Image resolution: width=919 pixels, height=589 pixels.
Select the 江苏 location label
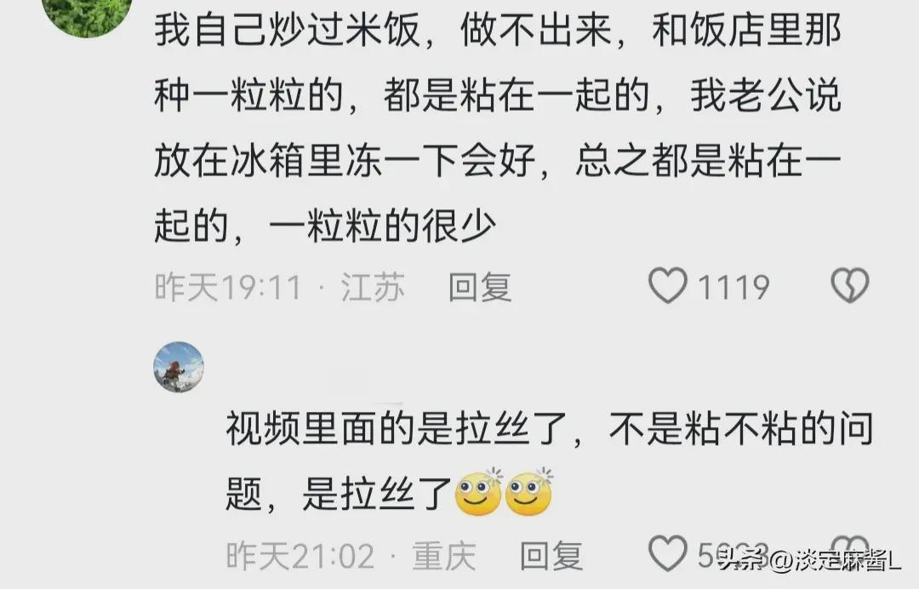point(373,287)
